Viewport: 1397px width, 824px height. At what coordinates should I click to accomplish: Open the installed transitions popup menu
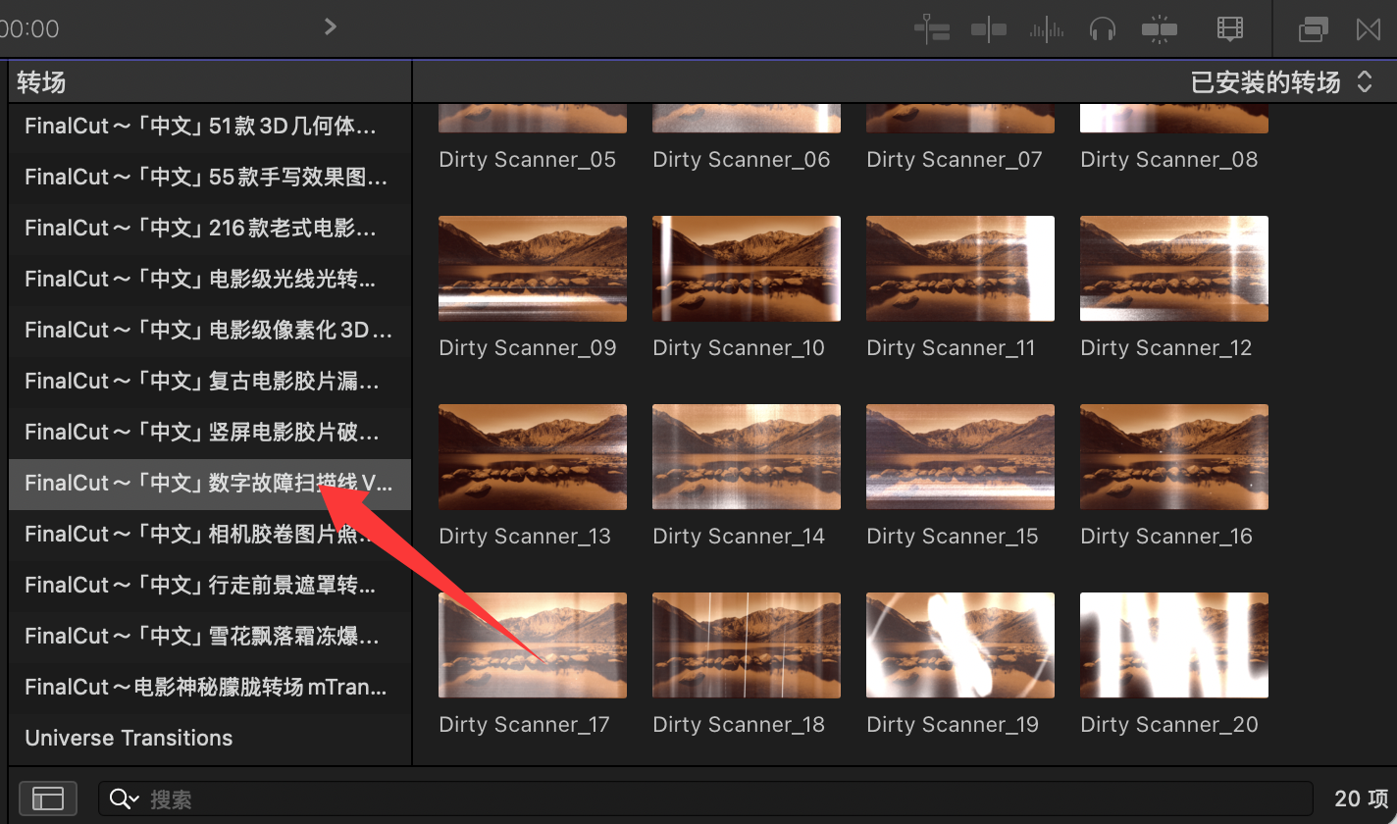pos(1280,82)
